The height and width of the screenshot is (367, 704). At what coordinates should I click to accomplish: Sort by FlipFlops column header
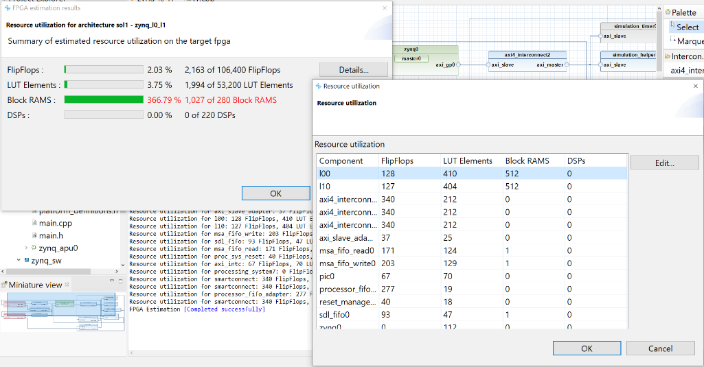click(x=409, y=161)
